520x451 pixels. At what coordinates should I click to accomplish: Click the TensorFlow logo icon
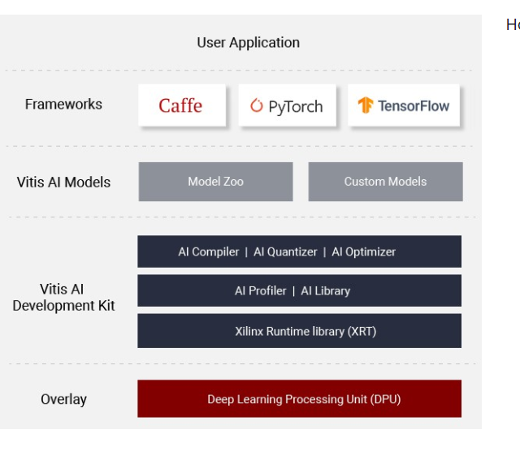coord(365,105)
